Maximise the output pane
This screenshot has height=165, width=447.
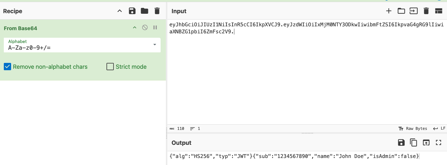click(438, 142)
